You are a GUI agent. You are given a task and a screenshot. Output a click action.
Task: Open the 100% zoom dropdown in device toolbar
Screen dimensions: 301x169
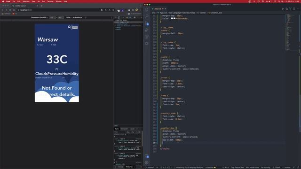pos(69,17)
